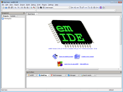Open the Edit menu

7,5
